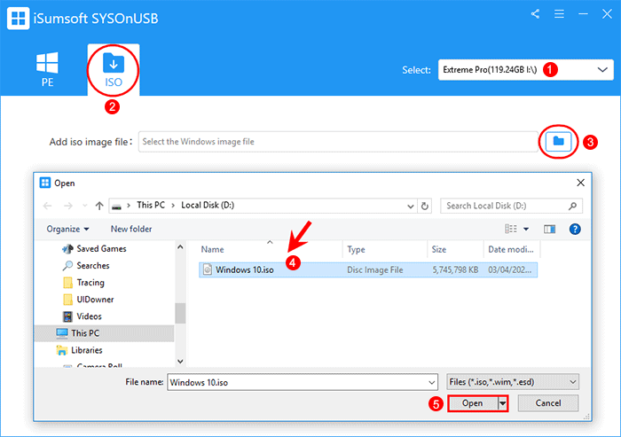Click This PC in the address bar
This screenshot has width=621, height=437.
(x=151, y=205)
